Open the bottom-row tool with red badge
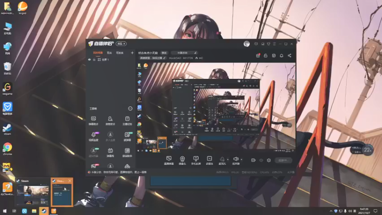 point(94,166)
